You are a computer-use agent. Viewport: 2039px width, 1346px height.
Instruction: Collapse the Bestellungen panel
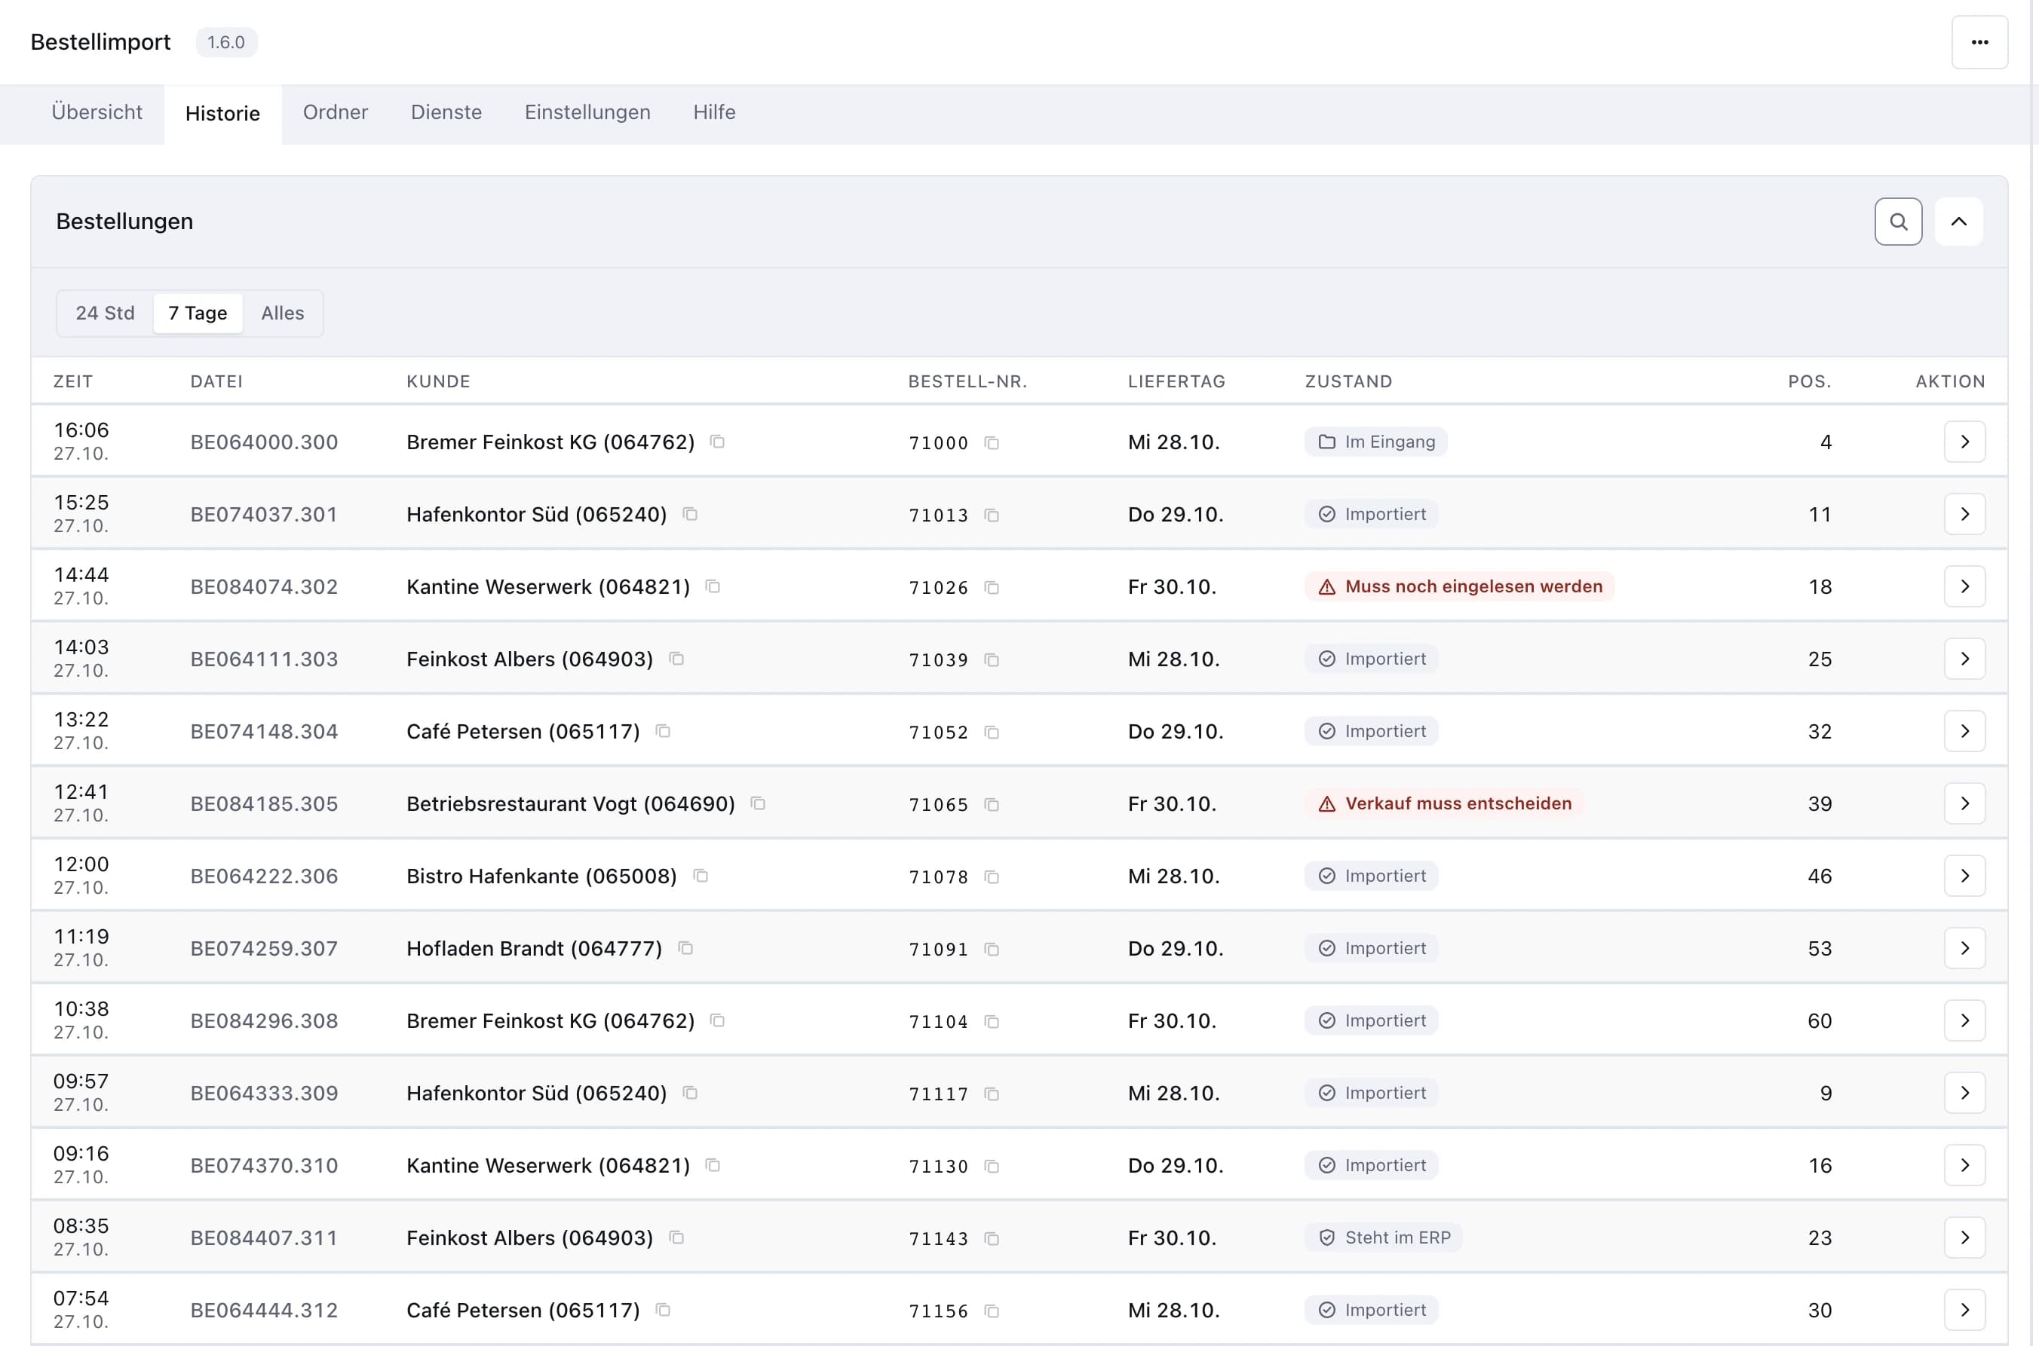1958,222
